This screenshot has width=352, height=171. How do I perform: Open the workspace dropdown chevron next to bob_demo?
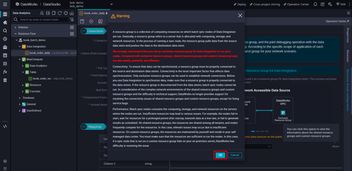coord(111,4)
